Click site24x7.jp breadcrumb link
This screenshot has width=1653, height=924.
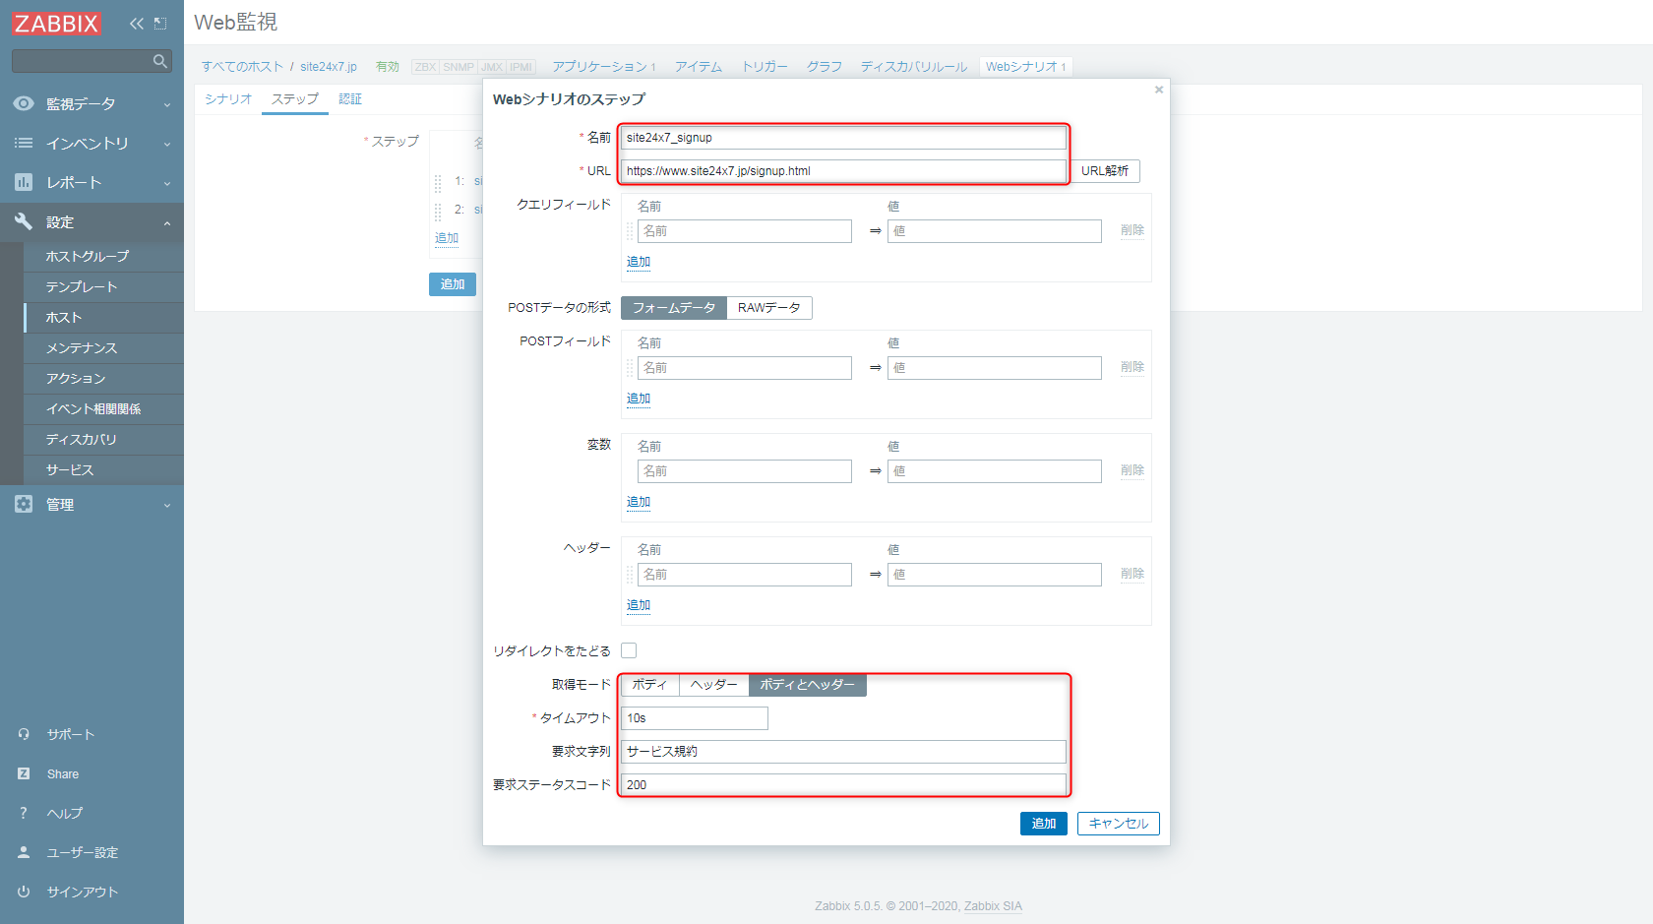[329, 67]
